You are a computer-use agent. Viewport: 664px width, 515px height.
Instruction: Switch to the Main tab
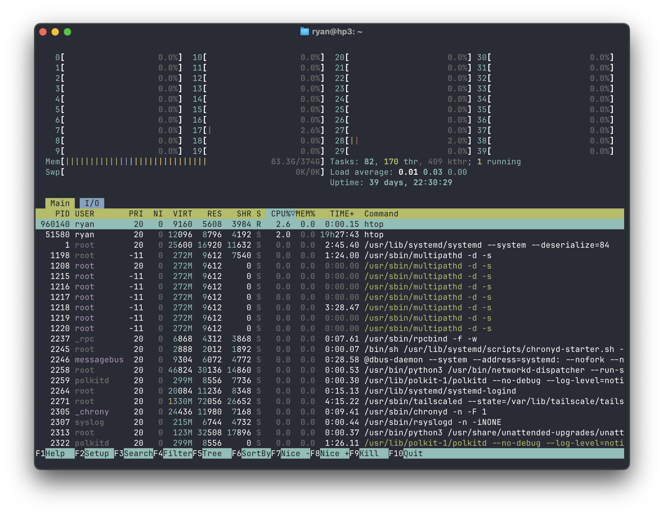60,203
